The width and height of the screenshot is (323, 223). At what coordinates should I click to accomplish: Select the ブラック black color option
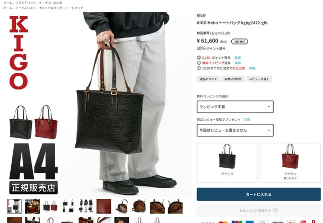tap(227, 162)
